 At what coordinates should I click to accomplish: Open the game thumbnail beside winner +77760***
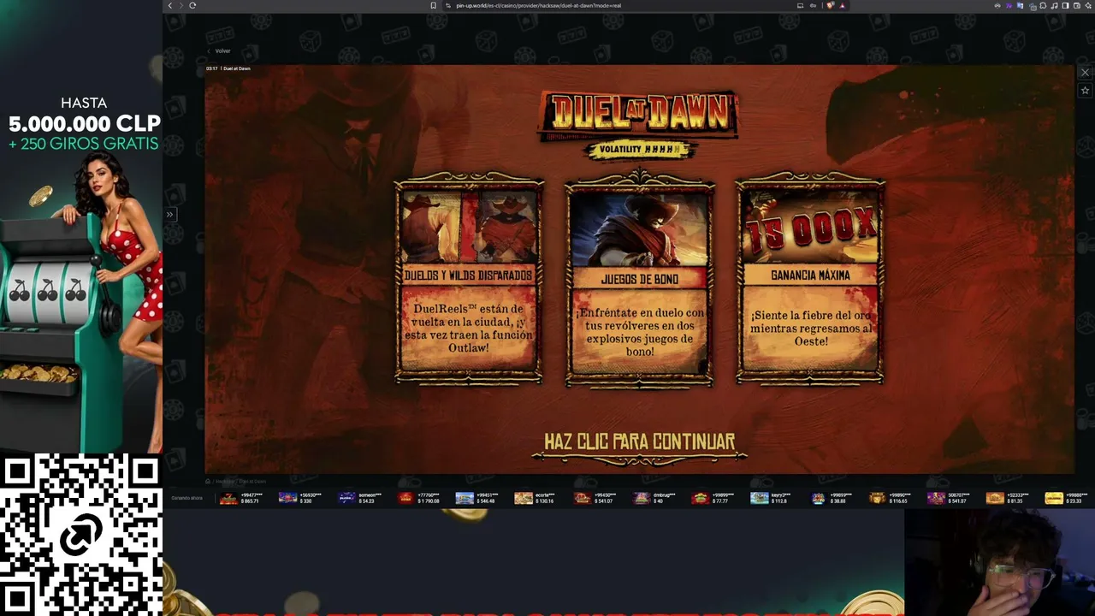[405, 498]
